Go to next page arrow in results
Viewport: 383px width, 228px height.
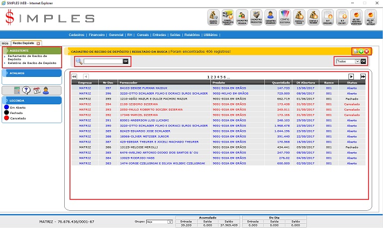[x=351, y=77]
